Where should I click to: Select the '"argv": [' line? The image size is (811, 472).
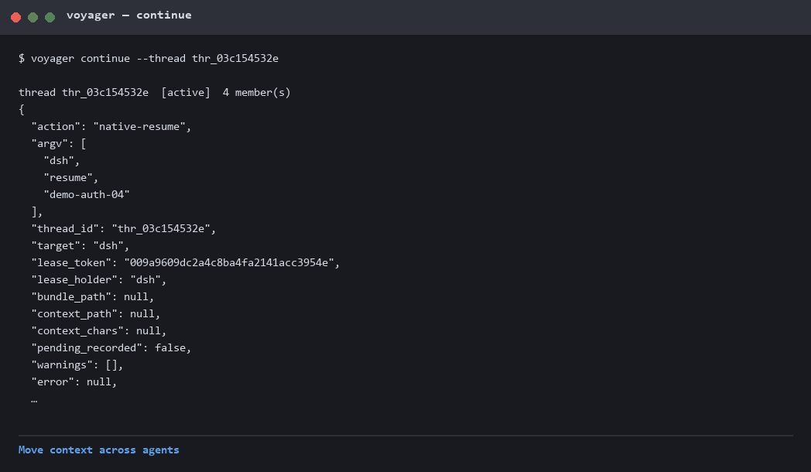click(x=59, y=144)
